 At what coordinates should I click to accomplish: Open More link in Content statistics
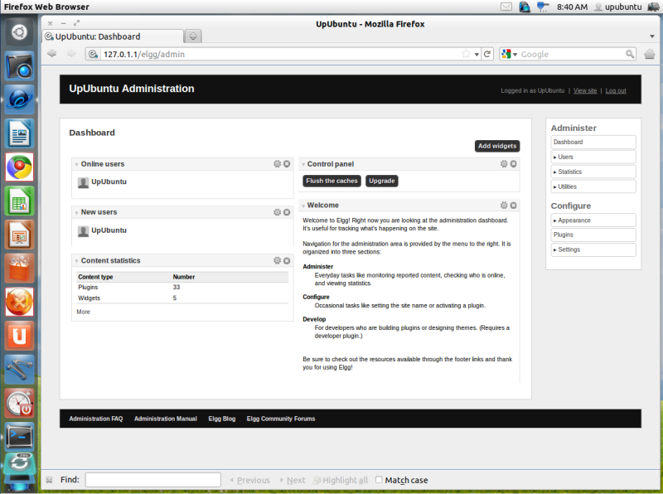84,312
